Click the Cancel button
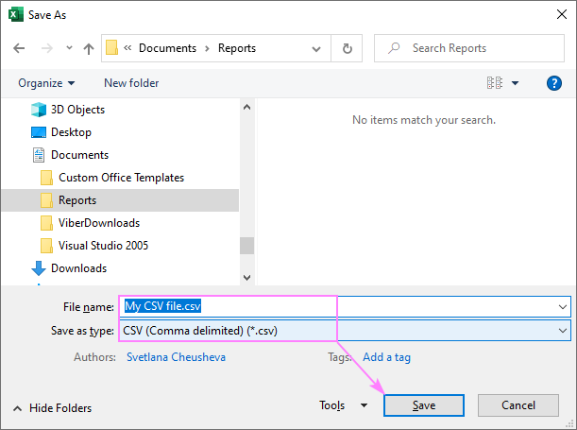Screen dimensions: 577x430 pyautogui.click(x=518, y=405)
